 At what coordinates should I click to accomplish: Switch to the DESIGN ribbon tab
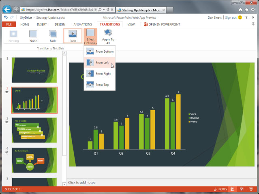point(60,24)
